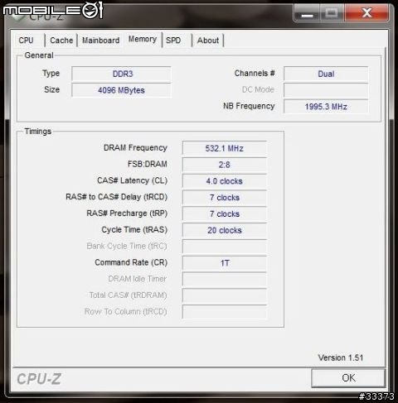Click the empty DRAM Idle Timer field
Screen dimensions: 398x403
click(x=225, y=279)
